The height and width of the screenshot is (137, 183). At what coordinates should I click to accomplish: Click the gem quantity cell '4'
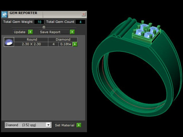point(53,44)
